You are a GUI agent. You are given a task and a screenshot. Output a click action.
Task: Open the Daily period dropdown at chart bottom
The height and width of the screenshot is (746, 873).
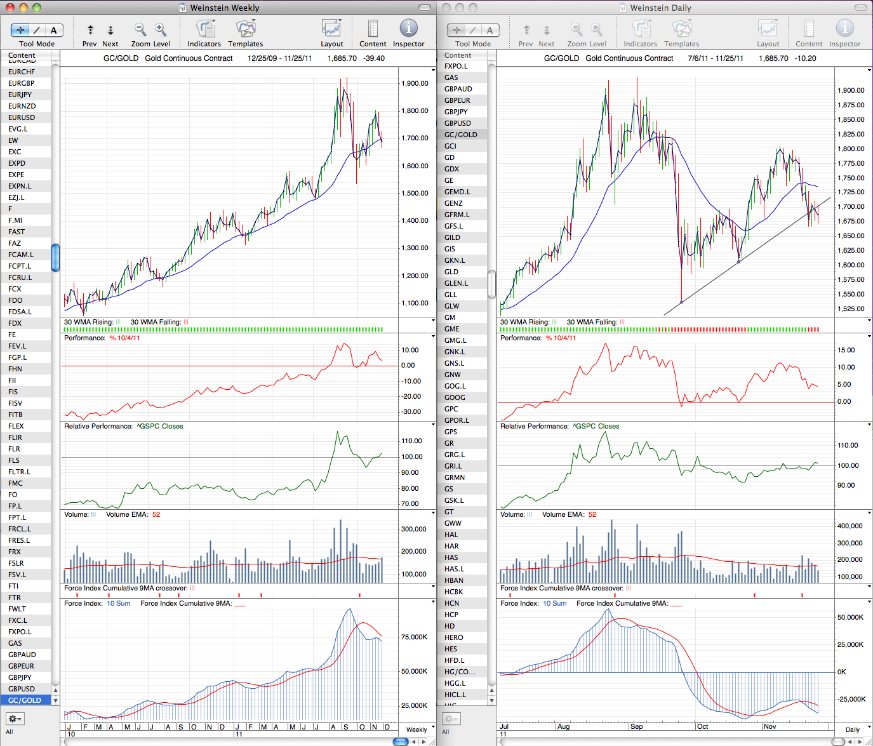click(x=856, y=729)
